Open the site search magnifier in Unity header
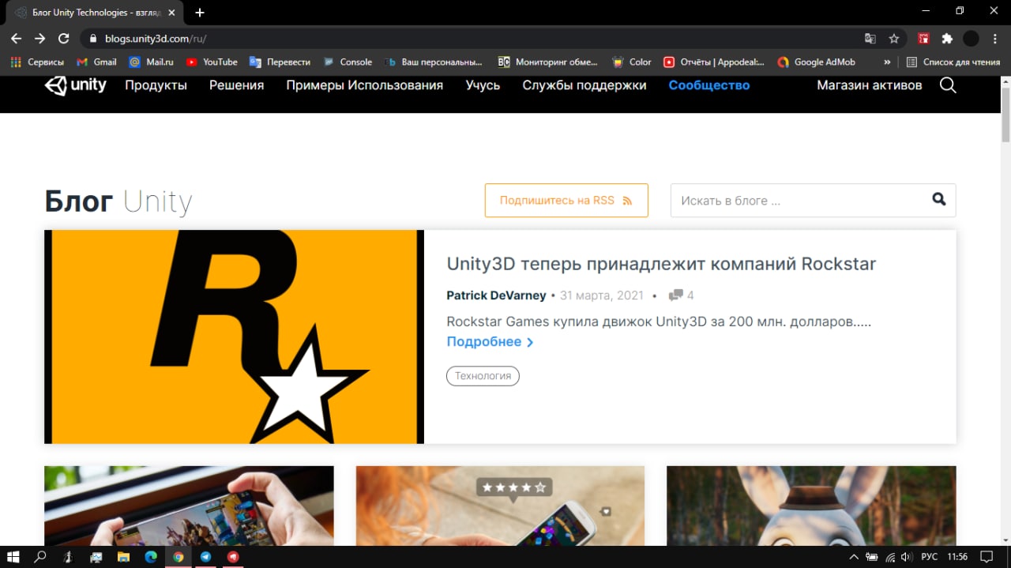Screen dimensions: 1011x568 click(x=948, y=85)
